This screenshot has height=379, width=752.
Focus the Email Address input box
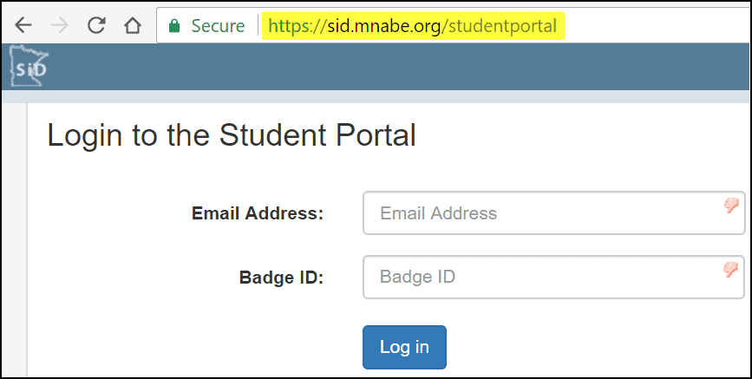[x=538, y=213]
